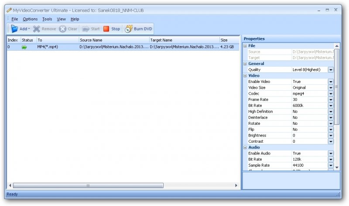
Task: Open the Options menu
Action: (x=30, y=19)
